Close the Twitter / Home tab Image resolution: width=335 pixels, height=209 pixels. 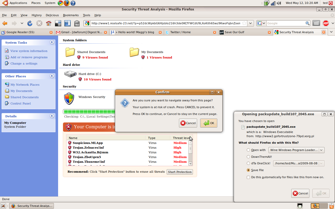215,32
